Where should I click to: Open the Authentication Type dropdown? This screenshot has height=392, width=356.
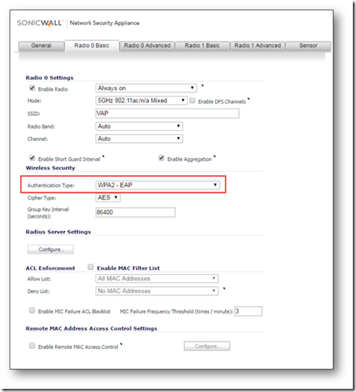tap(158, 185)
